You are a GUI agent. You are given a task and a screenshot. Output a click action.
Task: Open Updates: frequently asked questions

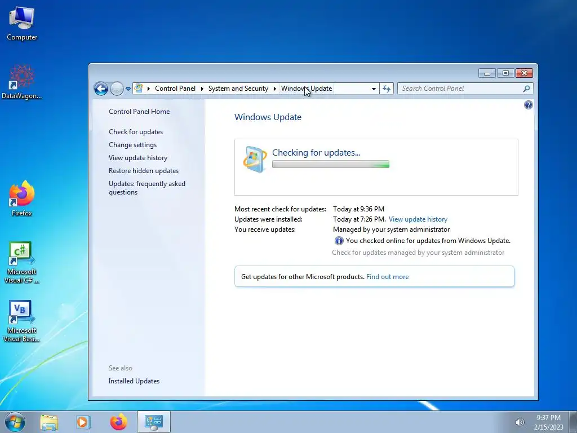(x=147, y=188)
